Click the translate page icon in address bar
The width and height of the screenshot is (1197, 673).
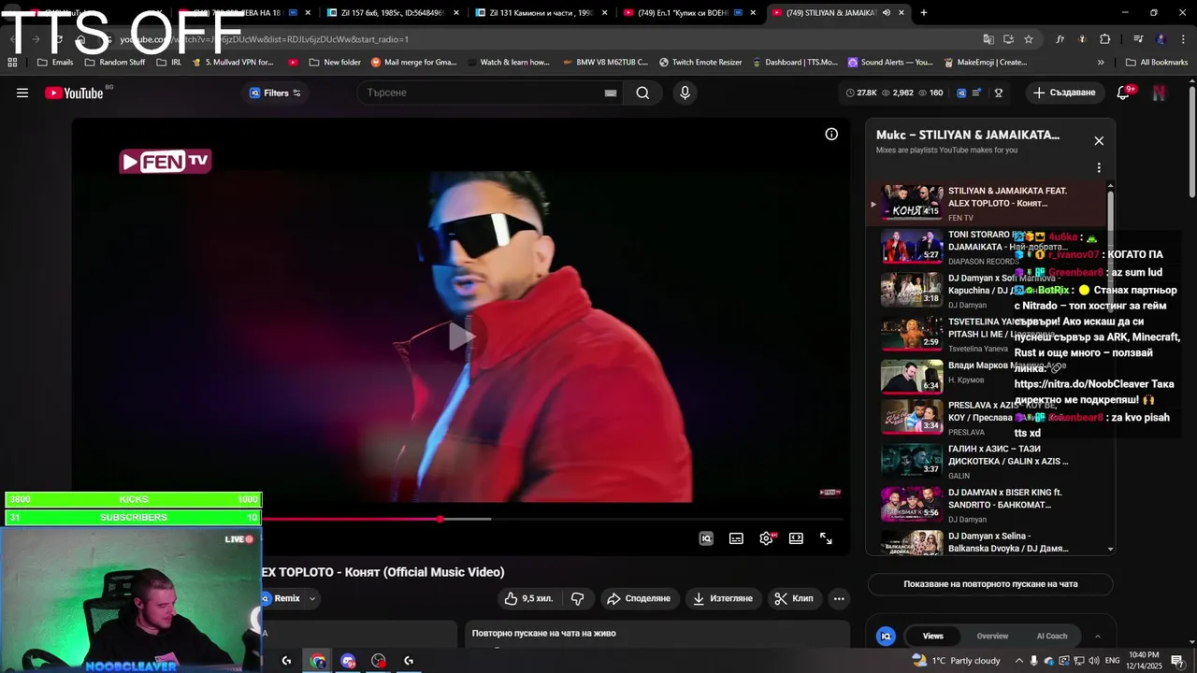click(988, 39)
